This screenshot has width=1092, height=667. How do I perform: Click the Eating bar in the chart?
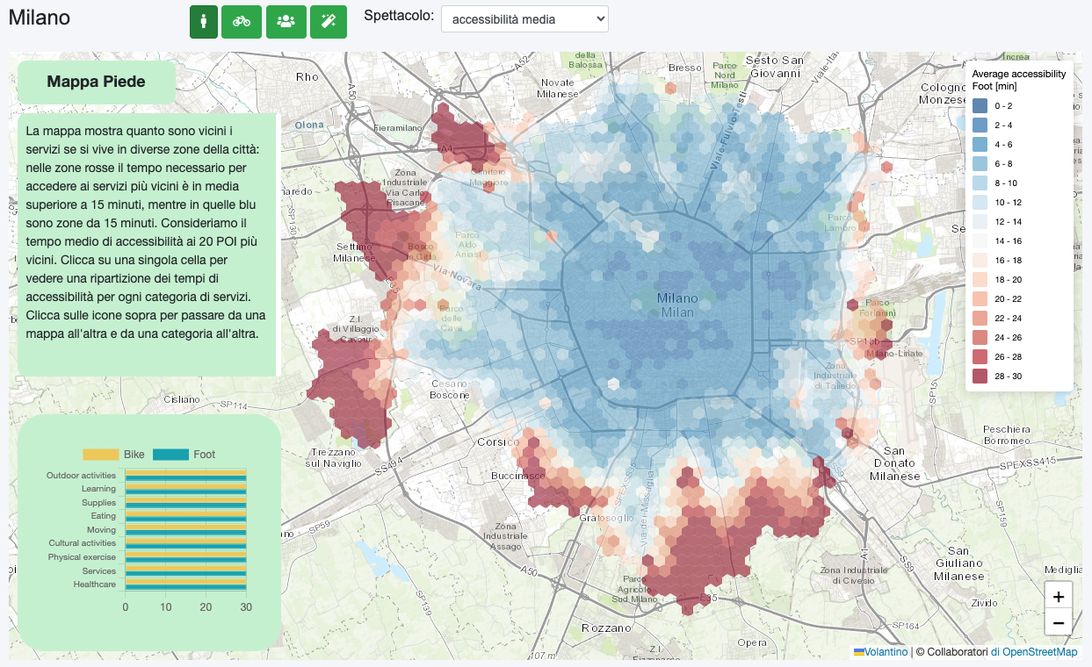[x=185, y=516]
